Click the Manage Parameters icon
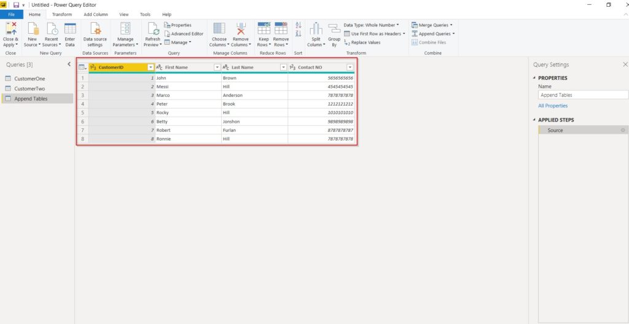Viewport: 629px width, 324px height. pyautogui.click(x=125, y=29)
